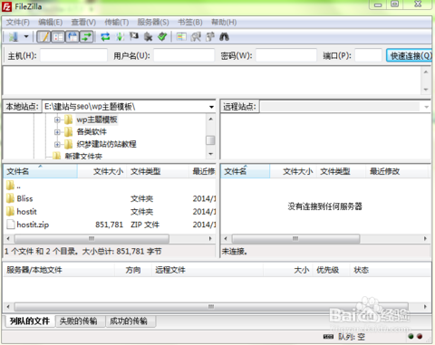Toggle the transfer queue display
The height and width of the screenshot is (345, 435).
tap(86, 37)
